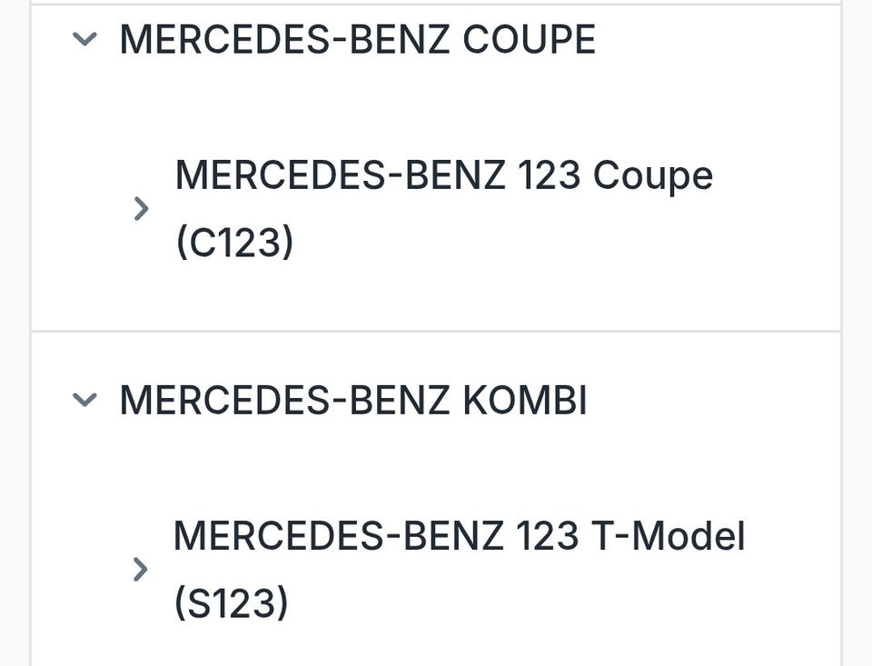This screenshot has height=666, width=872.
Task: Select MERCEDES-BENZ 123 Coupe model entry
Action: (x=443, y=174)
